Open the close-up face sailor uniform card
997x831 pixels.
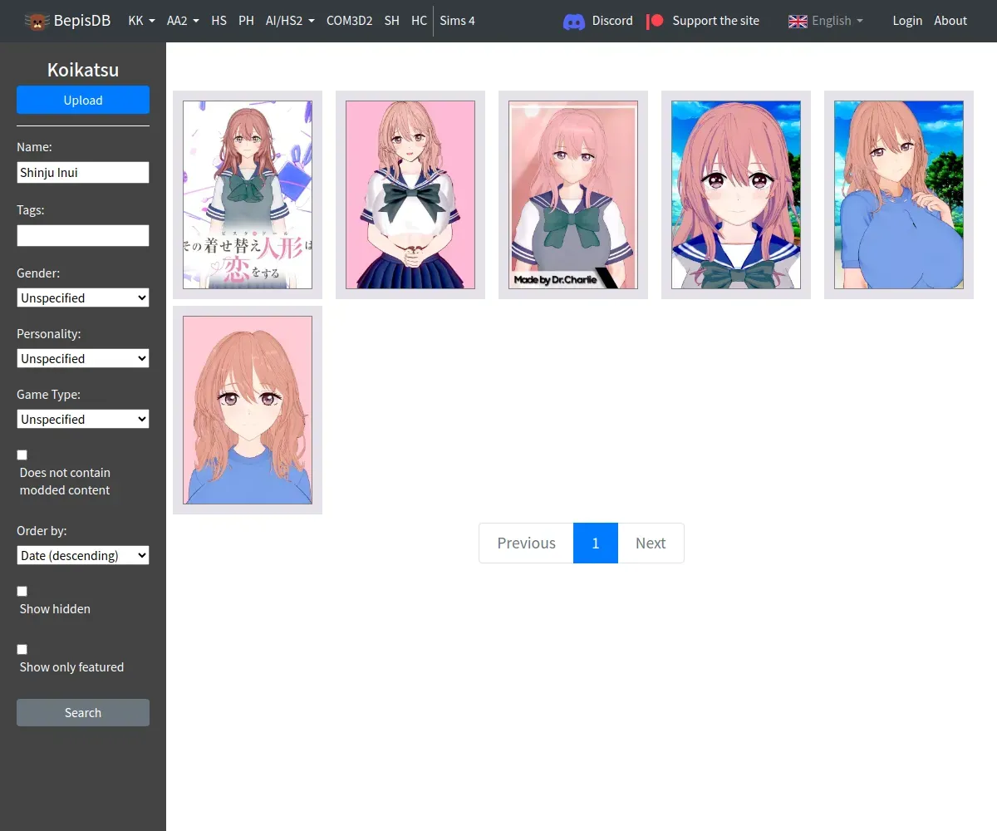point(736,194)
